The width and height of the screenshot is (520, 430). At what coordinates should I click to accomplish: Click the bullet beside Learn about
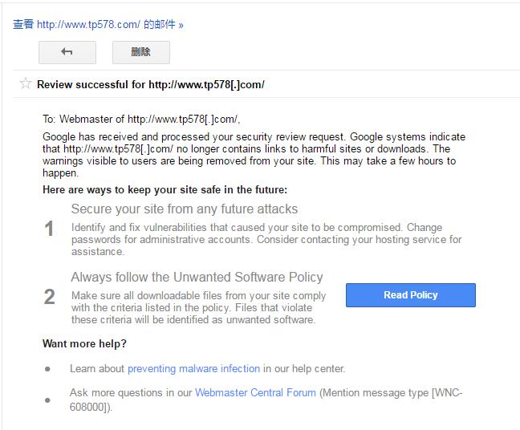point(48,369)
